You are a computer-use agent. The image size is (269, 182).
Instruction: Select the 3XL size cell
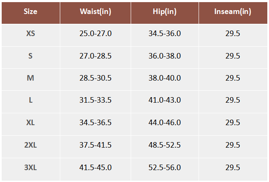click(x=31, y=167)
